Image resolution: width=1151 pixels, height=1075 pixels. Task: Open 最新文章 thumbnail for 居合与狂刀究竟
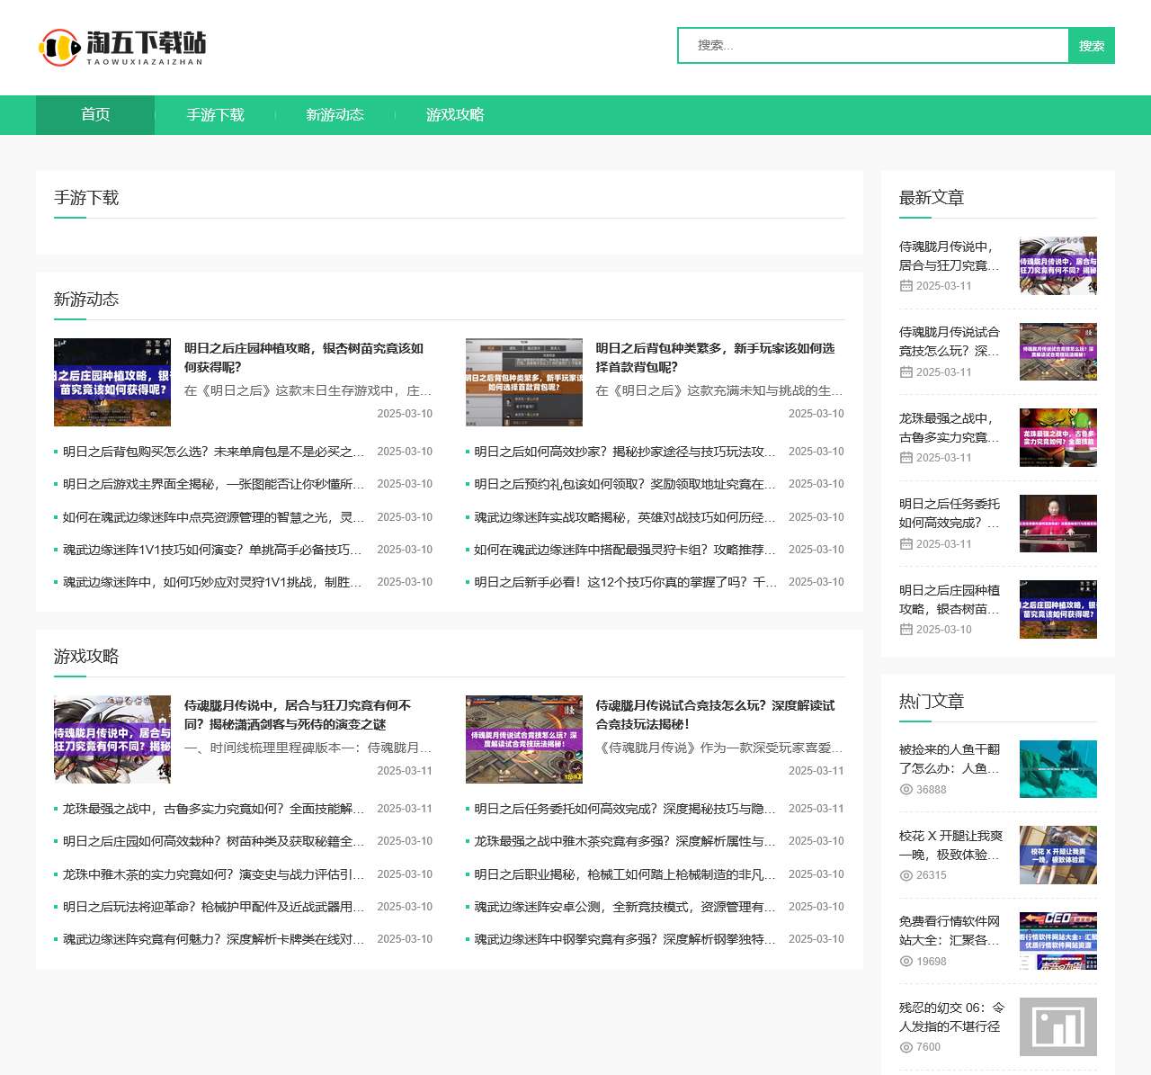click(x=1058, y=265)
